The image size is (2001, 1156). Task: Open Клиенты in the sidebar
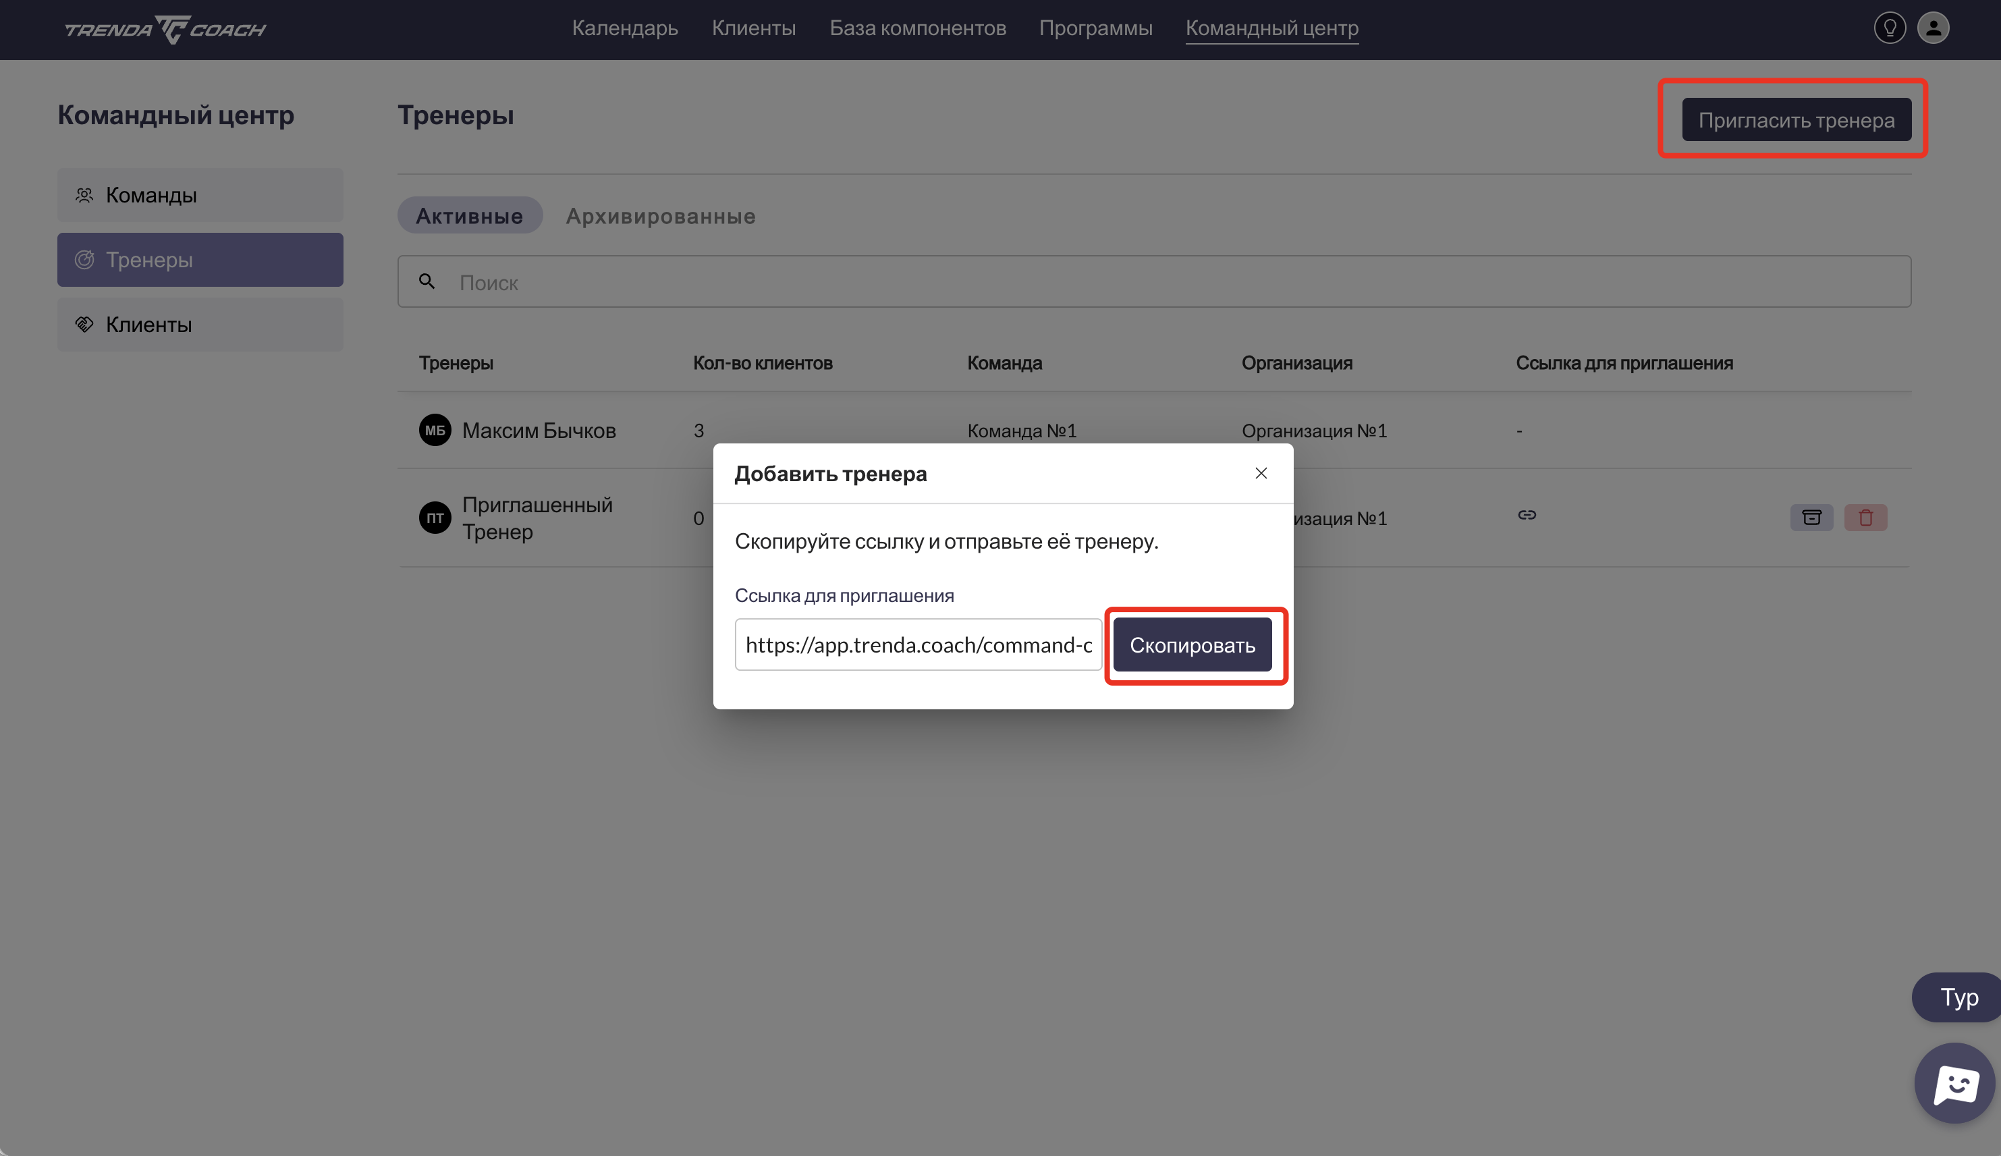coord(200,324)
